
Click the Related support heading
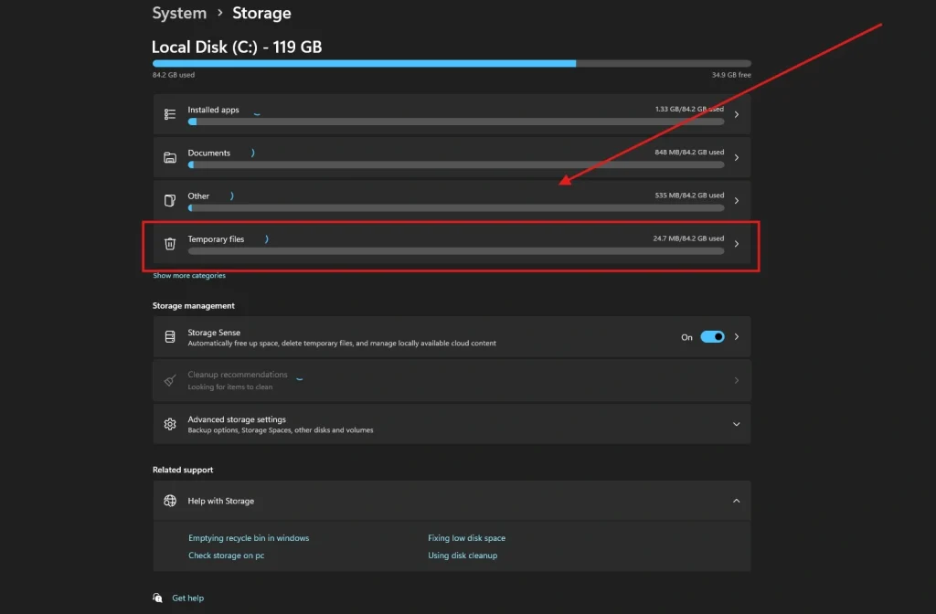point(183,471)
